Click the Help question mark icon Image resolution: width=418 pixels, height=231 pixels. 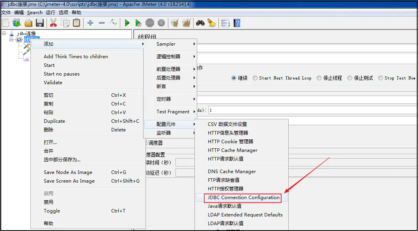[x=237, y=23]
